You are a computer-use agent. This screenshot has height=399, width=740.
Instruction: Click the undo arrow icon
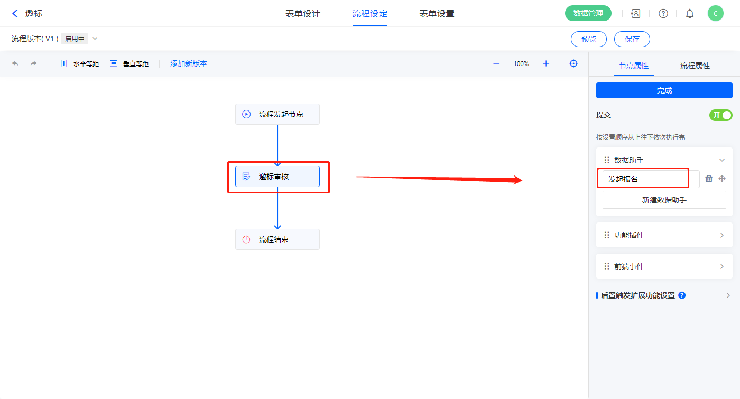tap(15, 63)
